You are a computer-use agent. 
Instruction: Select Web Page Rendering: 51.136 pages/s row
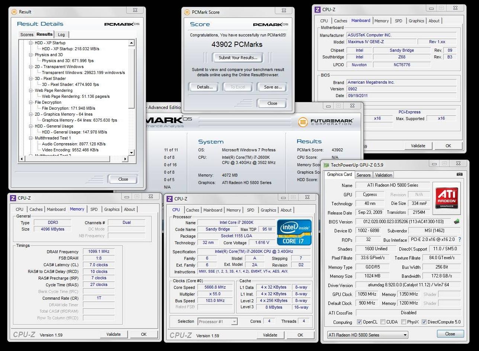click(x=76, y=96)
